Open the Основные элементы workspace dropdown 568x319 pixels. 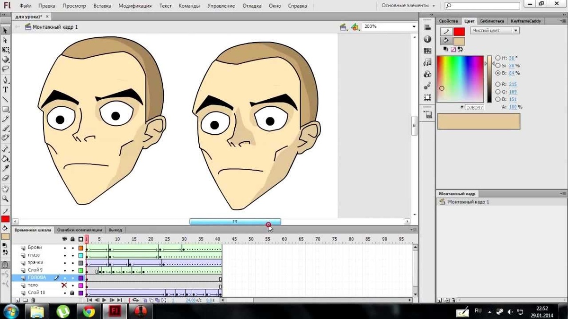pos(408,6)
